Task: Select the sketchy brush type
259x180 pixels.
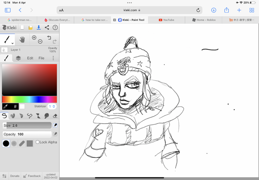Action: (21, 116)
